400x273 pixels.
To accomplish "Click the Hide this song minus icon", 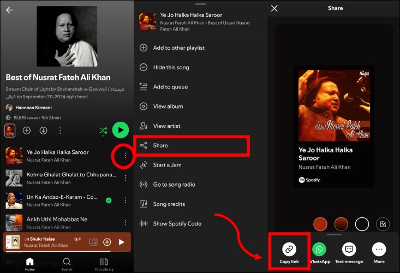I will [144, 67].
